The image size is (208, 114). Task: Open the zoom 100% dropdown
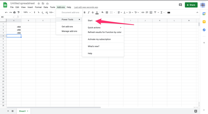point(27,12)
